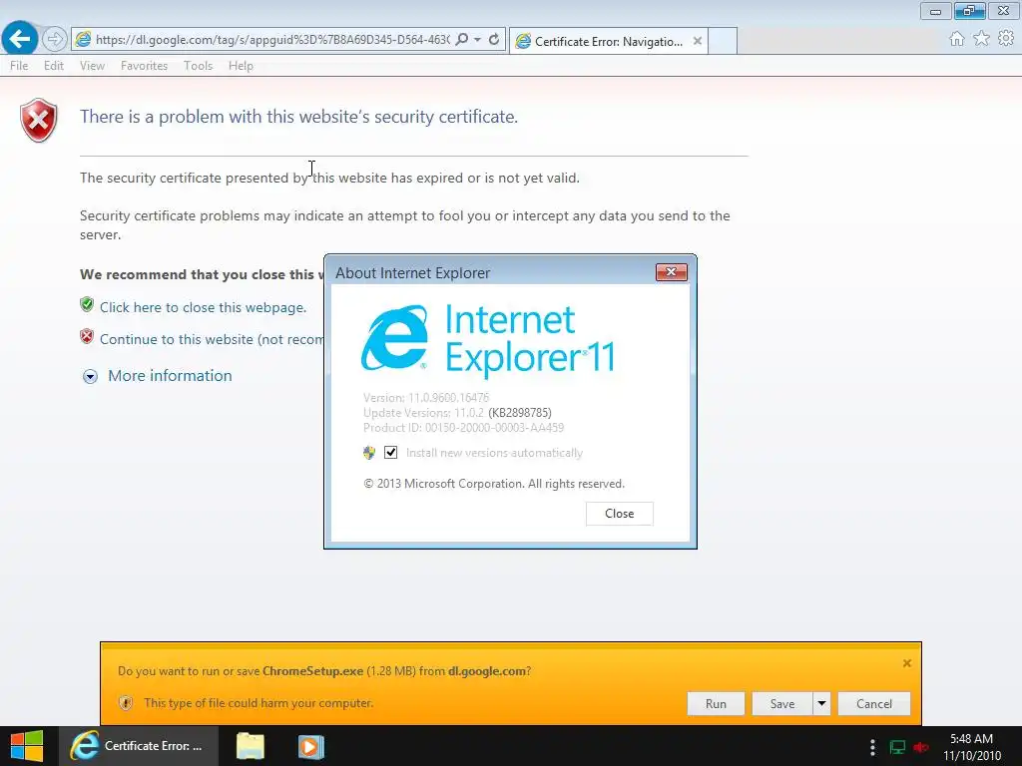Open the media player taskbar icon
Image resolution: width=1022 pixels, height=766 pixels.
[311, 746]
